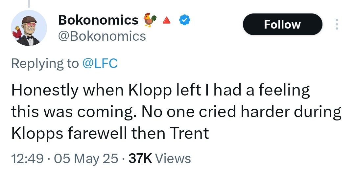Click the 12:49 timestamp

(27, 159)
